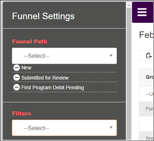Open the hamburger menu in purple header

pyautogui.click(x=142, y=12)
